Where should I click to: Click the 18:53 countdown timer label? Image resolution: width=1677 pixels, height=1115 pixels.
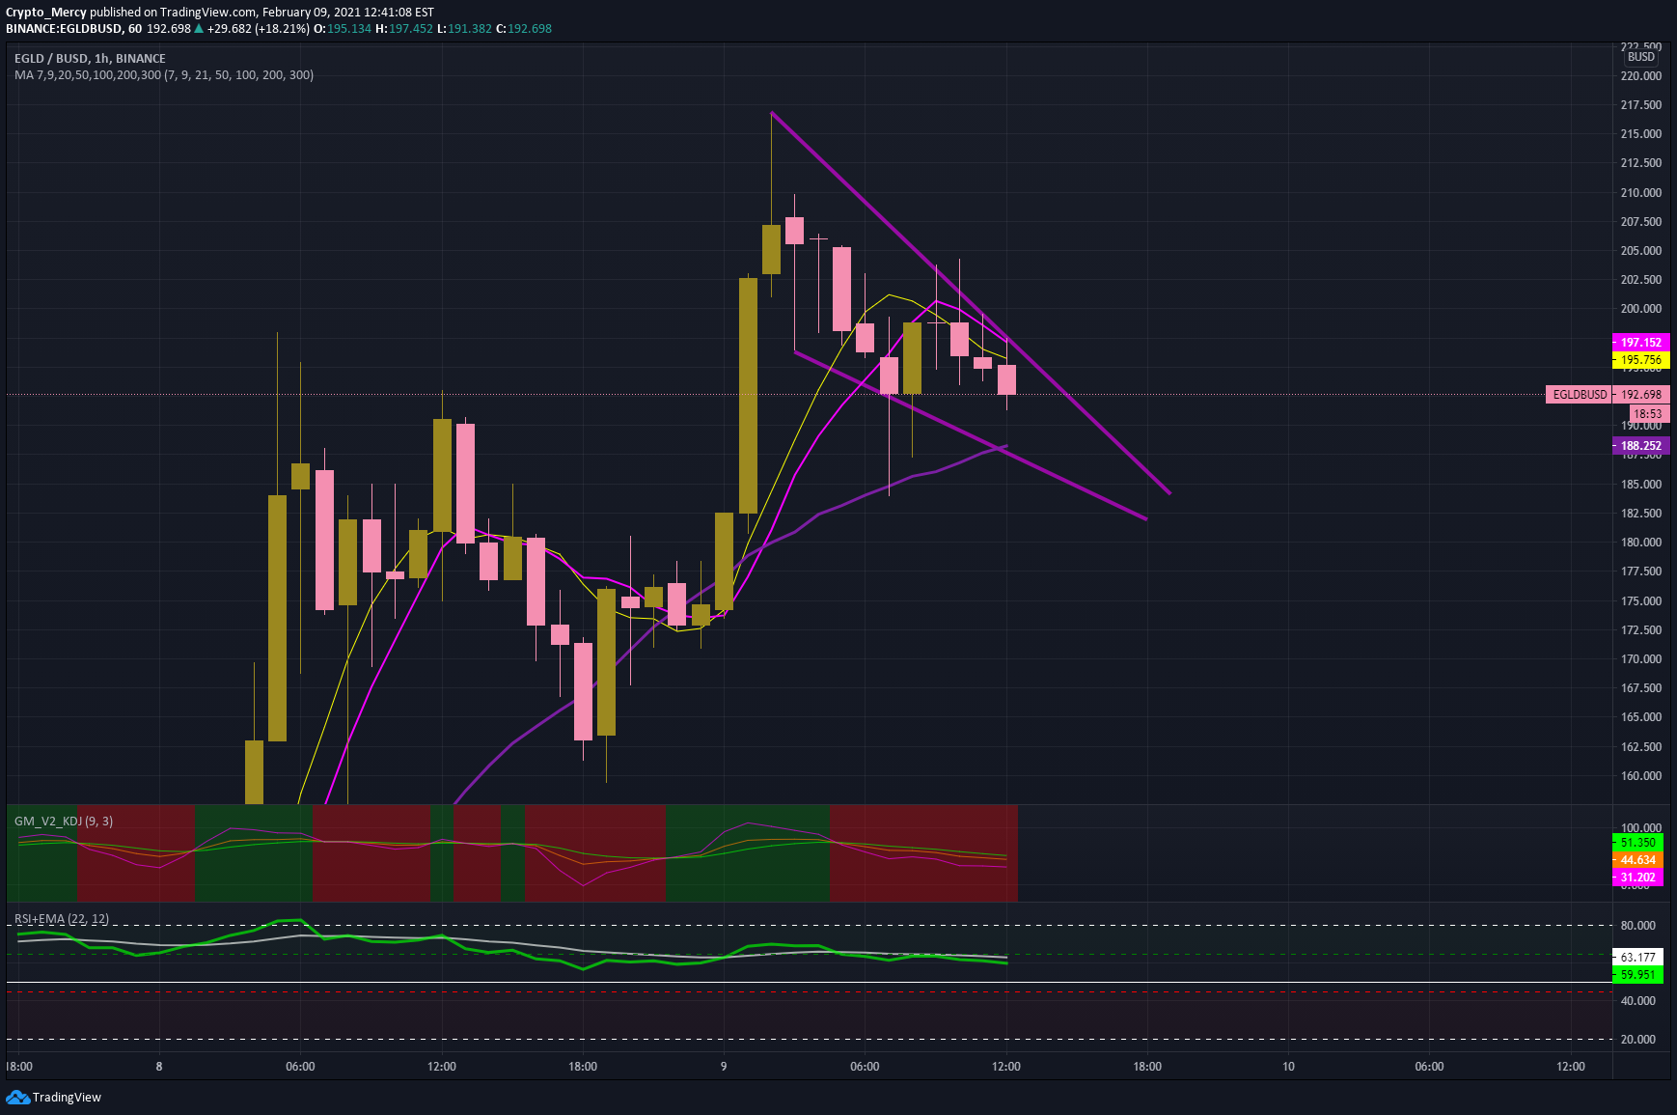coord(1647,413)
